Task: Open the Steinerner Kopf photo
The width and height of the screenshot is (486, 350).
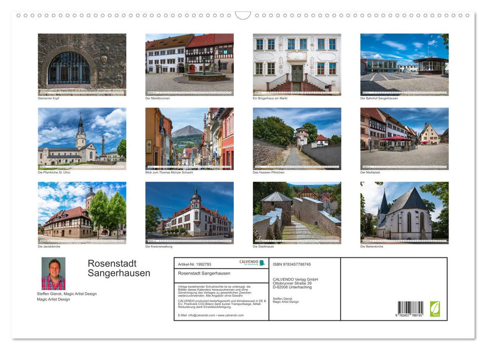Action: pos(82,64)
